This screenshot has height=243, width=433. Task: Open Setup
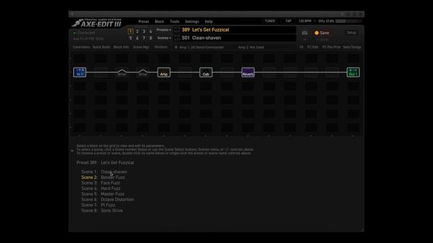tap(352, 32)
